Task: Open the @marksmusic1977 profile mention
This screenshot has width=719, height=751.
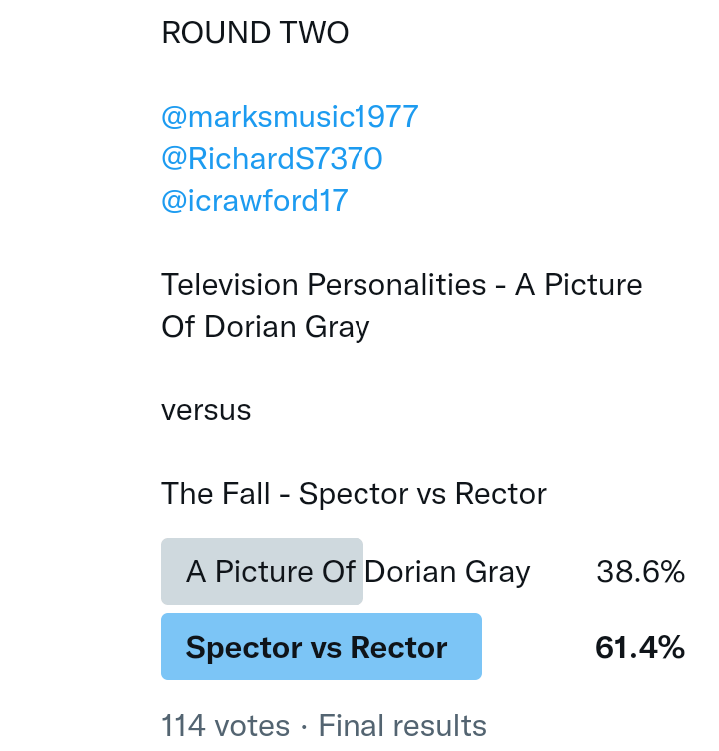Action: pos(290,117)
